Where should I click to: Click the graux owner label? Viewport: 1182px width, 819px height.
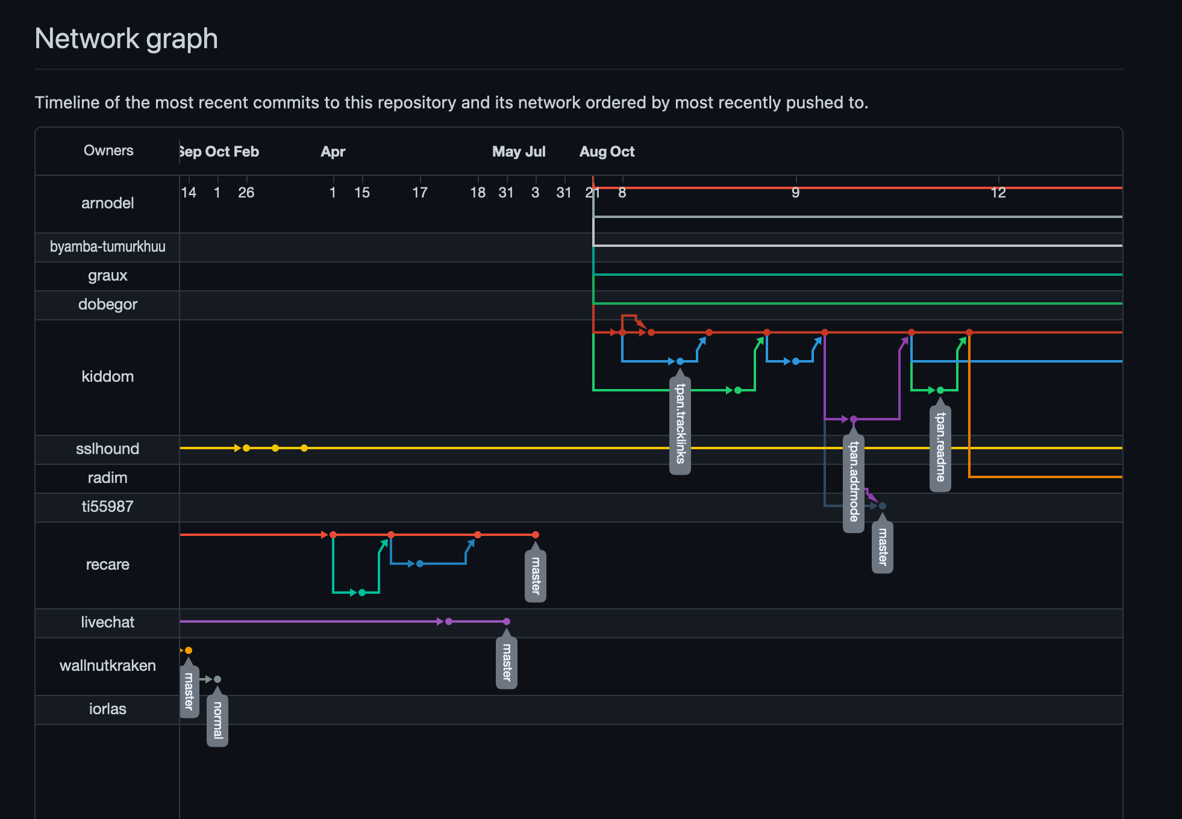pyautogui.click(x=107, y=276)
